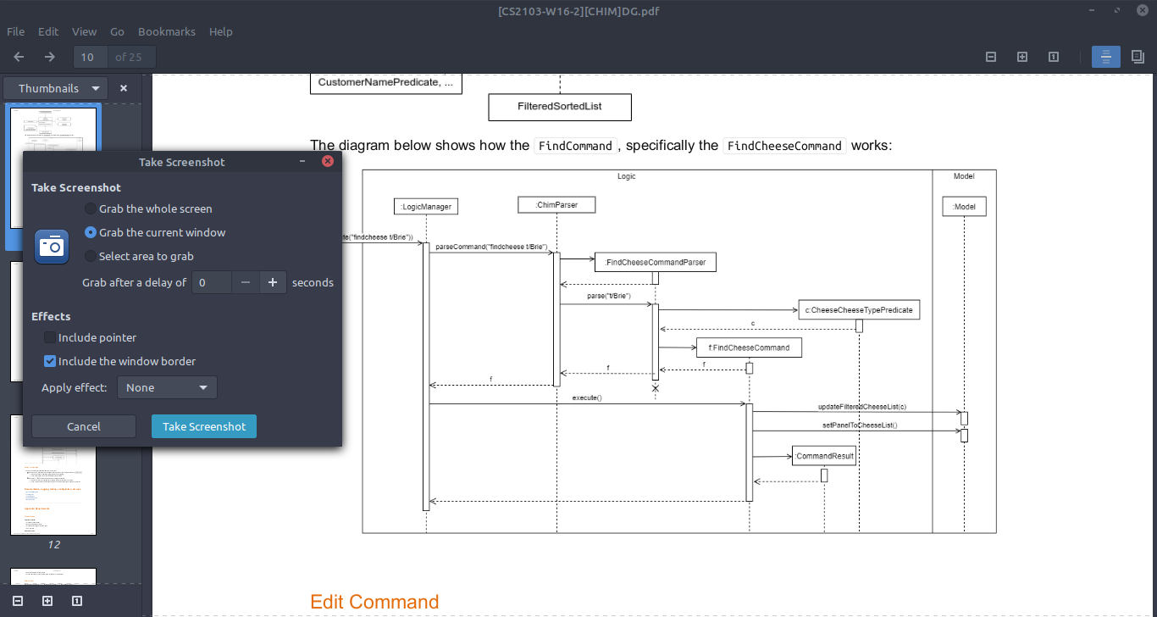The image size is (1157, 617).
Task: Select the zoom out icon in the toolbar
Action: pos(990,56)
